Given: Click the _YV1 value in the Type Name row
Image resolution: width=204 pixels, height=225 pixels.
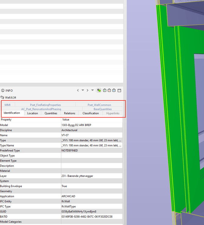Looking at the screenshot, I should (91, 145).
